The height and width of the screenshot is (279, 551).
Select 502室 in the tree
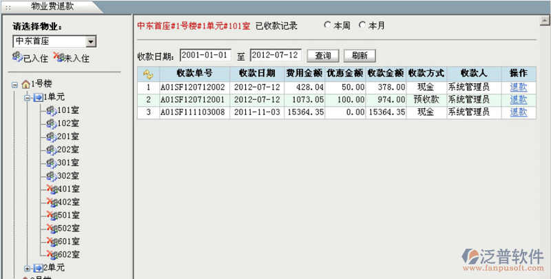pyautogui.click(x=69, y=229)
